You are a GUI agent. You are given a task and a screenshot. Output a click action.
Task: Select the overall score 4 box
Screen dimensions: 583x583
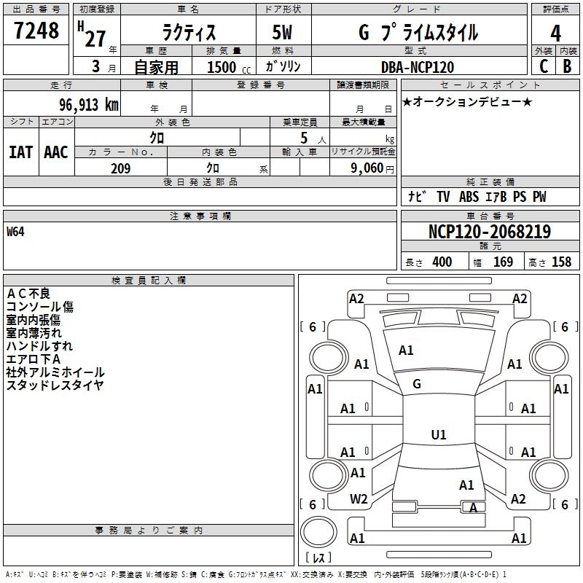(556, 32)
